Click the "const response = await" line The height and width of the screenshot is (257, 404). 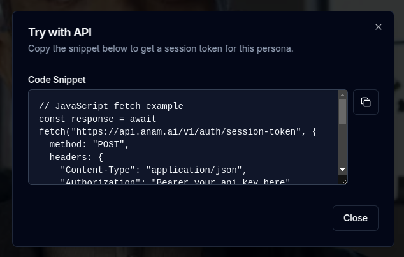point(97,119)
